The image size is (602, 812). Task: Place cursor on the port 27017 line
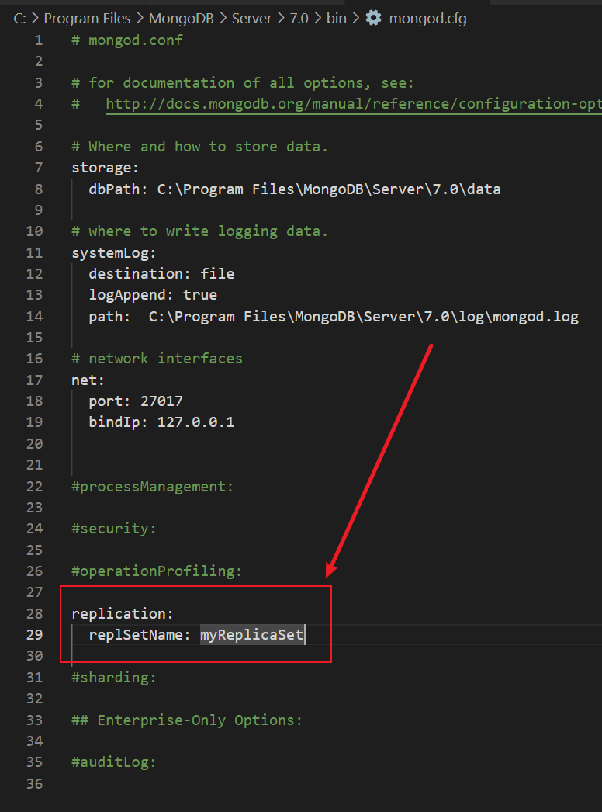pyautogui.click(x=136, y=401)
